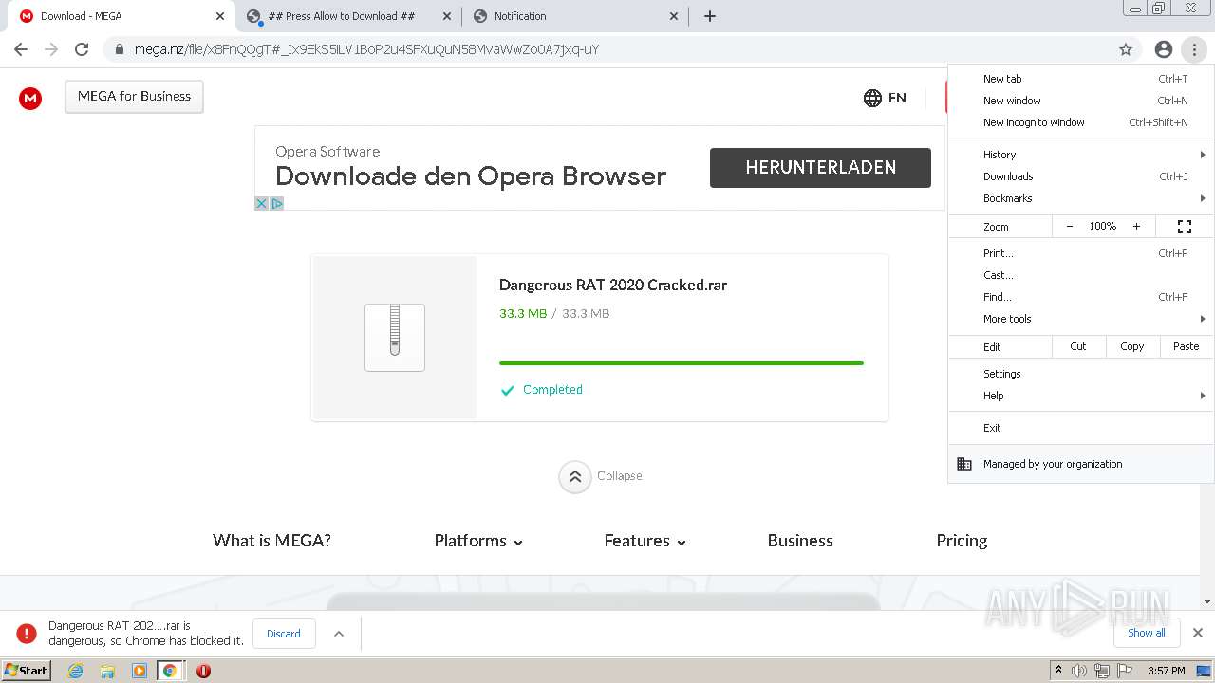Show hidden tray icons
Viewport: 1215px width, 683px height.
click(1058, 671)
